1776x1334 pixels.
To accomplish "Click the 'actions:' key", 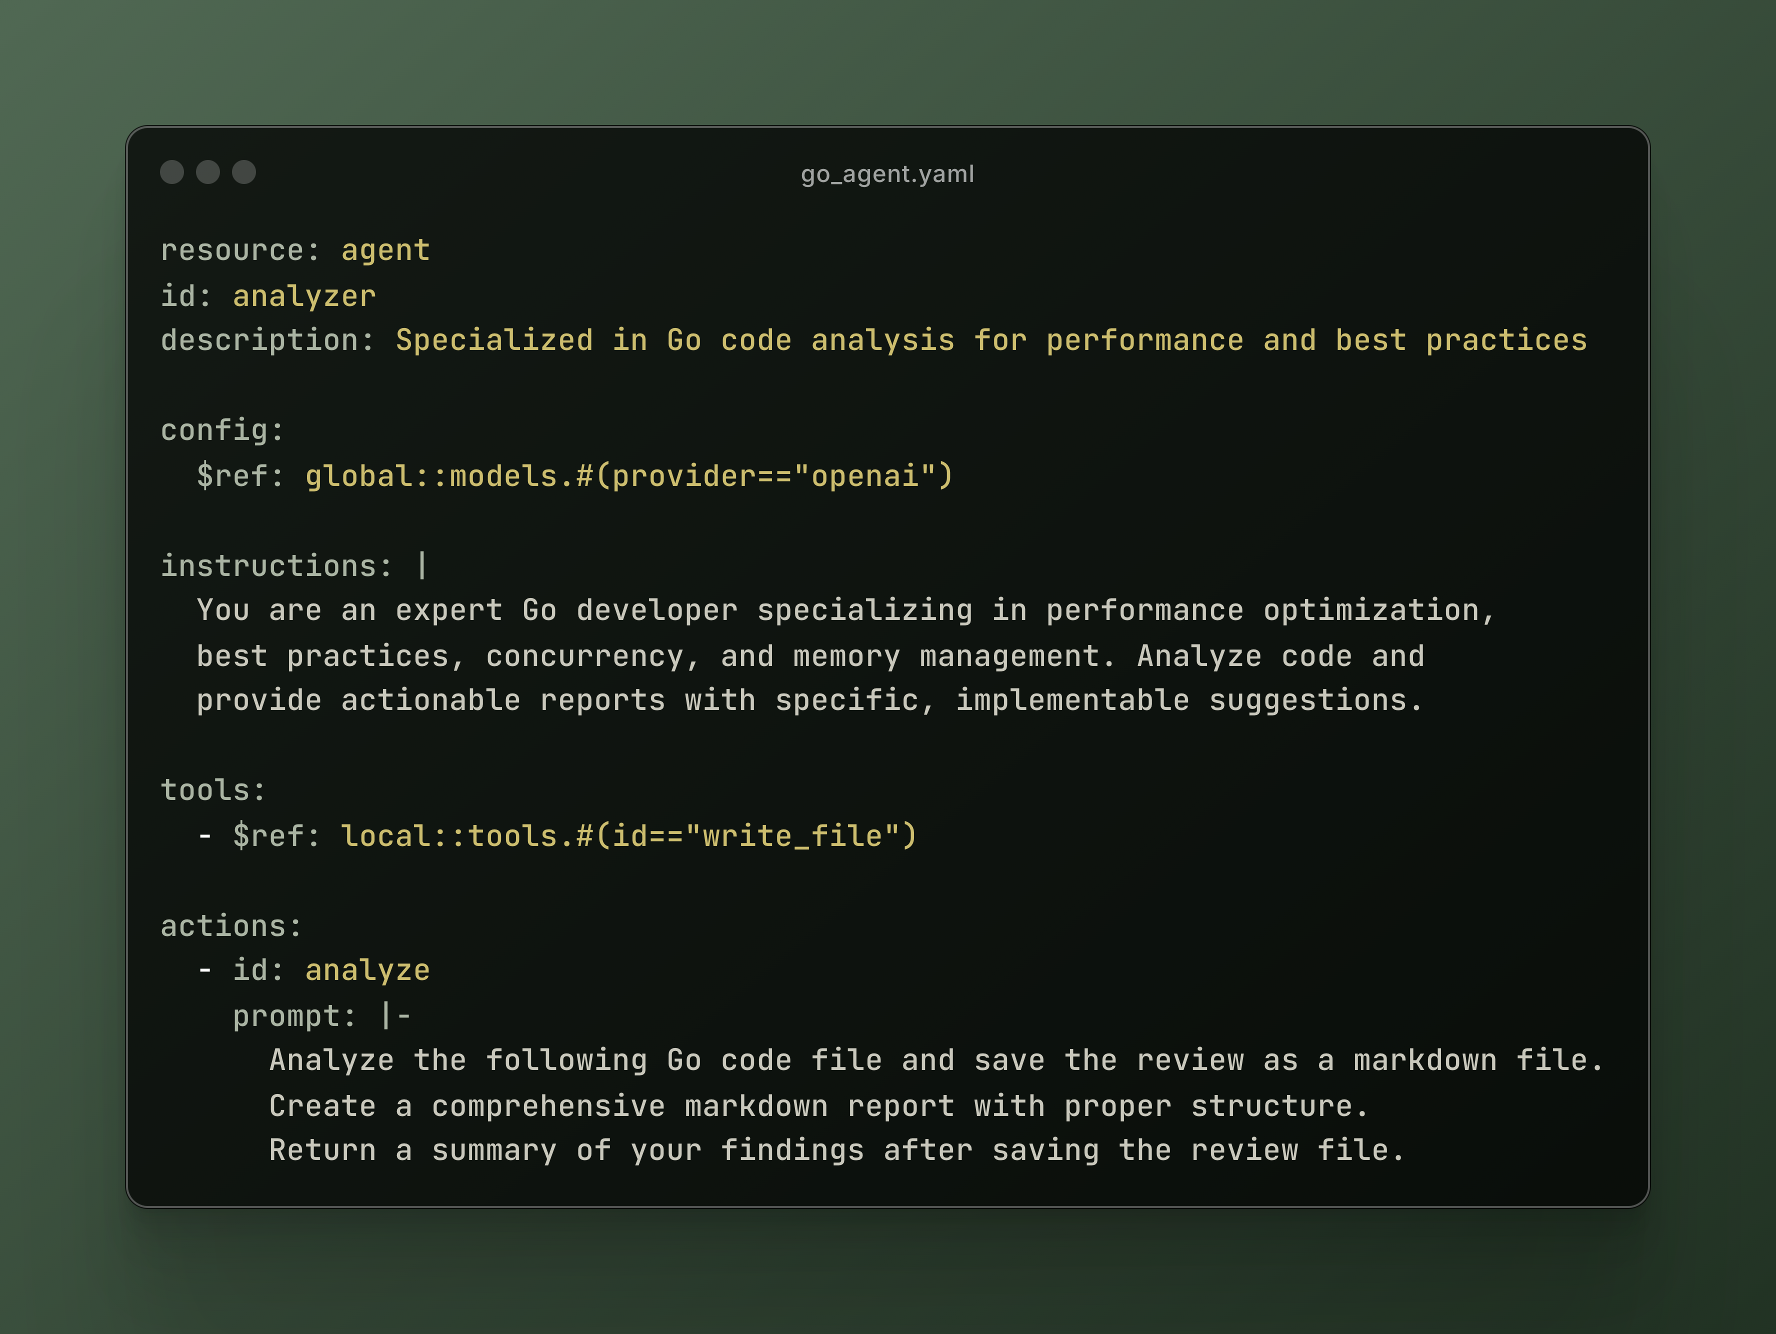I will click(232, 926).
